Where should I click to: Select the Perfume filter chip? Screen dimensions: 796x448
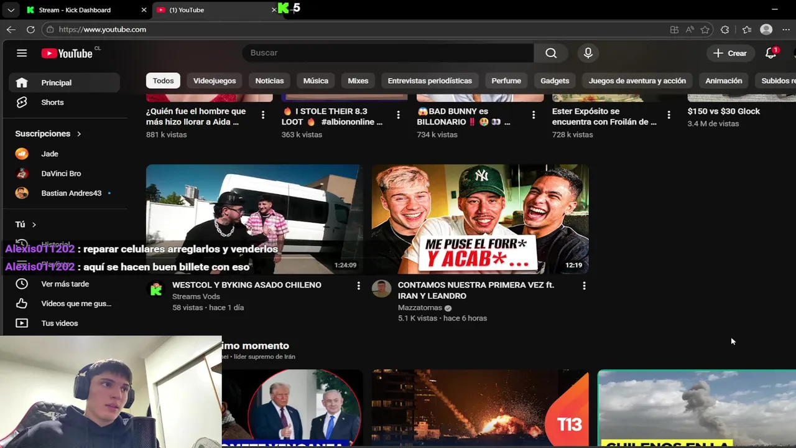[506, 80]
